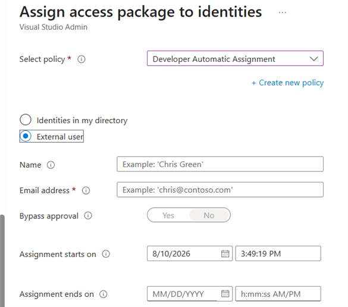Expand the Developer Automatic Assignment policy dropdown
Screen dimensions: 348x307
click(x=235, y=58)
